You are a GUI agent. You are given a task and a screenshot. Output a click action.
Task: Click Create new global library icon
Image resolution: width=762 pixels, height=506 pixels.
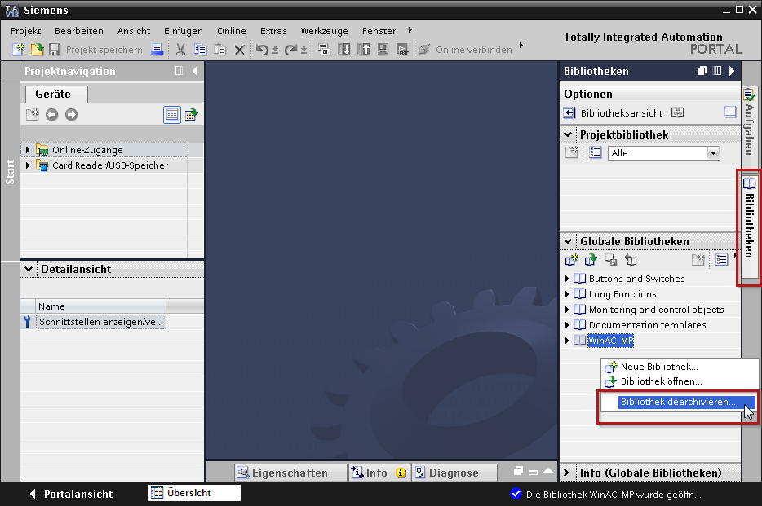pyautogui.click(x=571, y=260)
